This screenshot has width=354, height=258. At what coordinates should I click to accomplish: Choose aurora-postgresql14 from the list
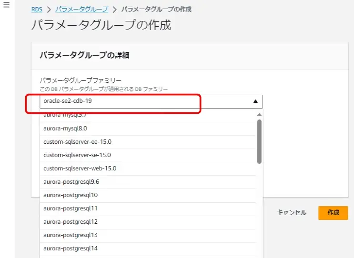point(71,248)
